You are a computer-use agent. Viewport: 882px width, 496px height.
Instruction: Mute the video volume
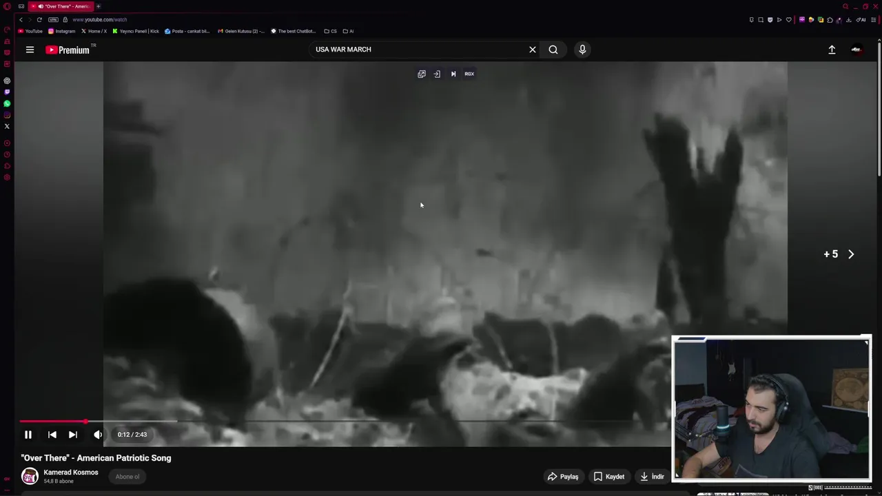[x=98, y=435]
